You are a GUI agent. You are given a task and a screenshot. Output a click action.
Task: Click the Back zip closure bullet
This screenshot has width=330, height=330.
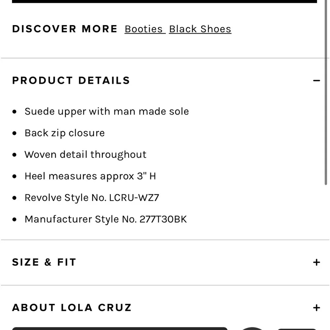coord(65,133)
